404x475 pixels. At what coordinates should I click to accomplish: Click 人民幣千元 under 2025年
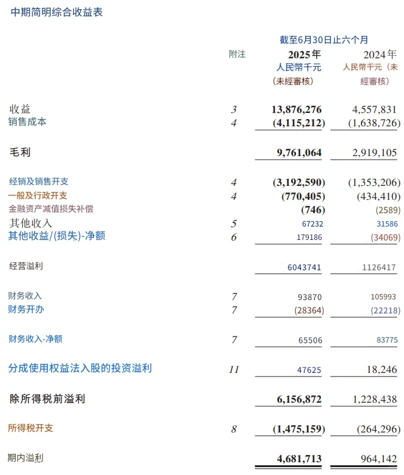pos(298,67)
